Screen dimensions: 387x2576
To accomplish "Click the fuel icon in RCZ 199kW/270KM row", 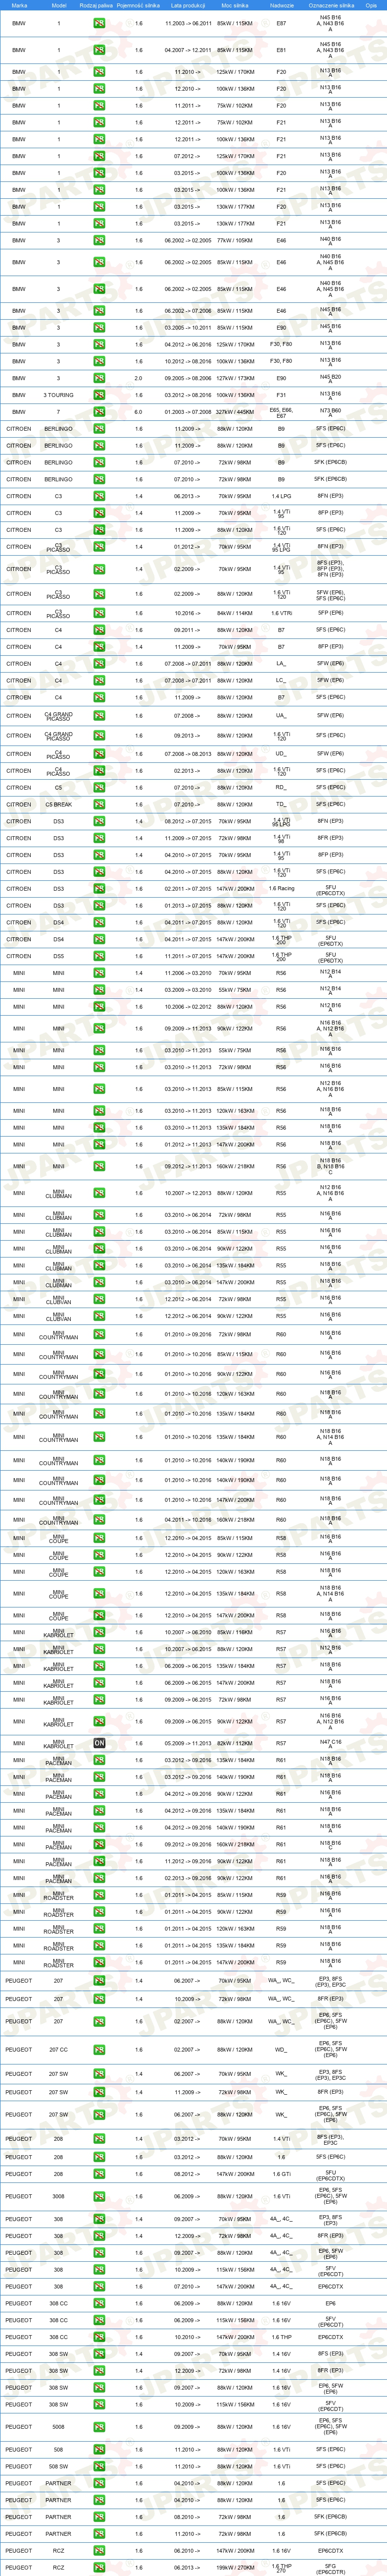I will tap(100, 2568).
